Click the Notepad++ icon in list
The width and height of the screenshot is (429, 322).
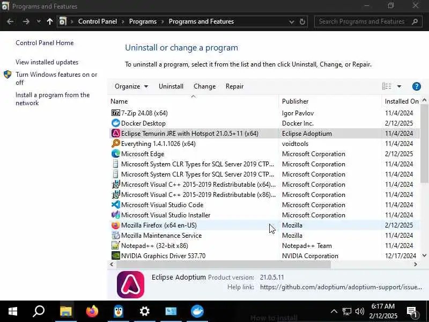click(x=116, y=245)
